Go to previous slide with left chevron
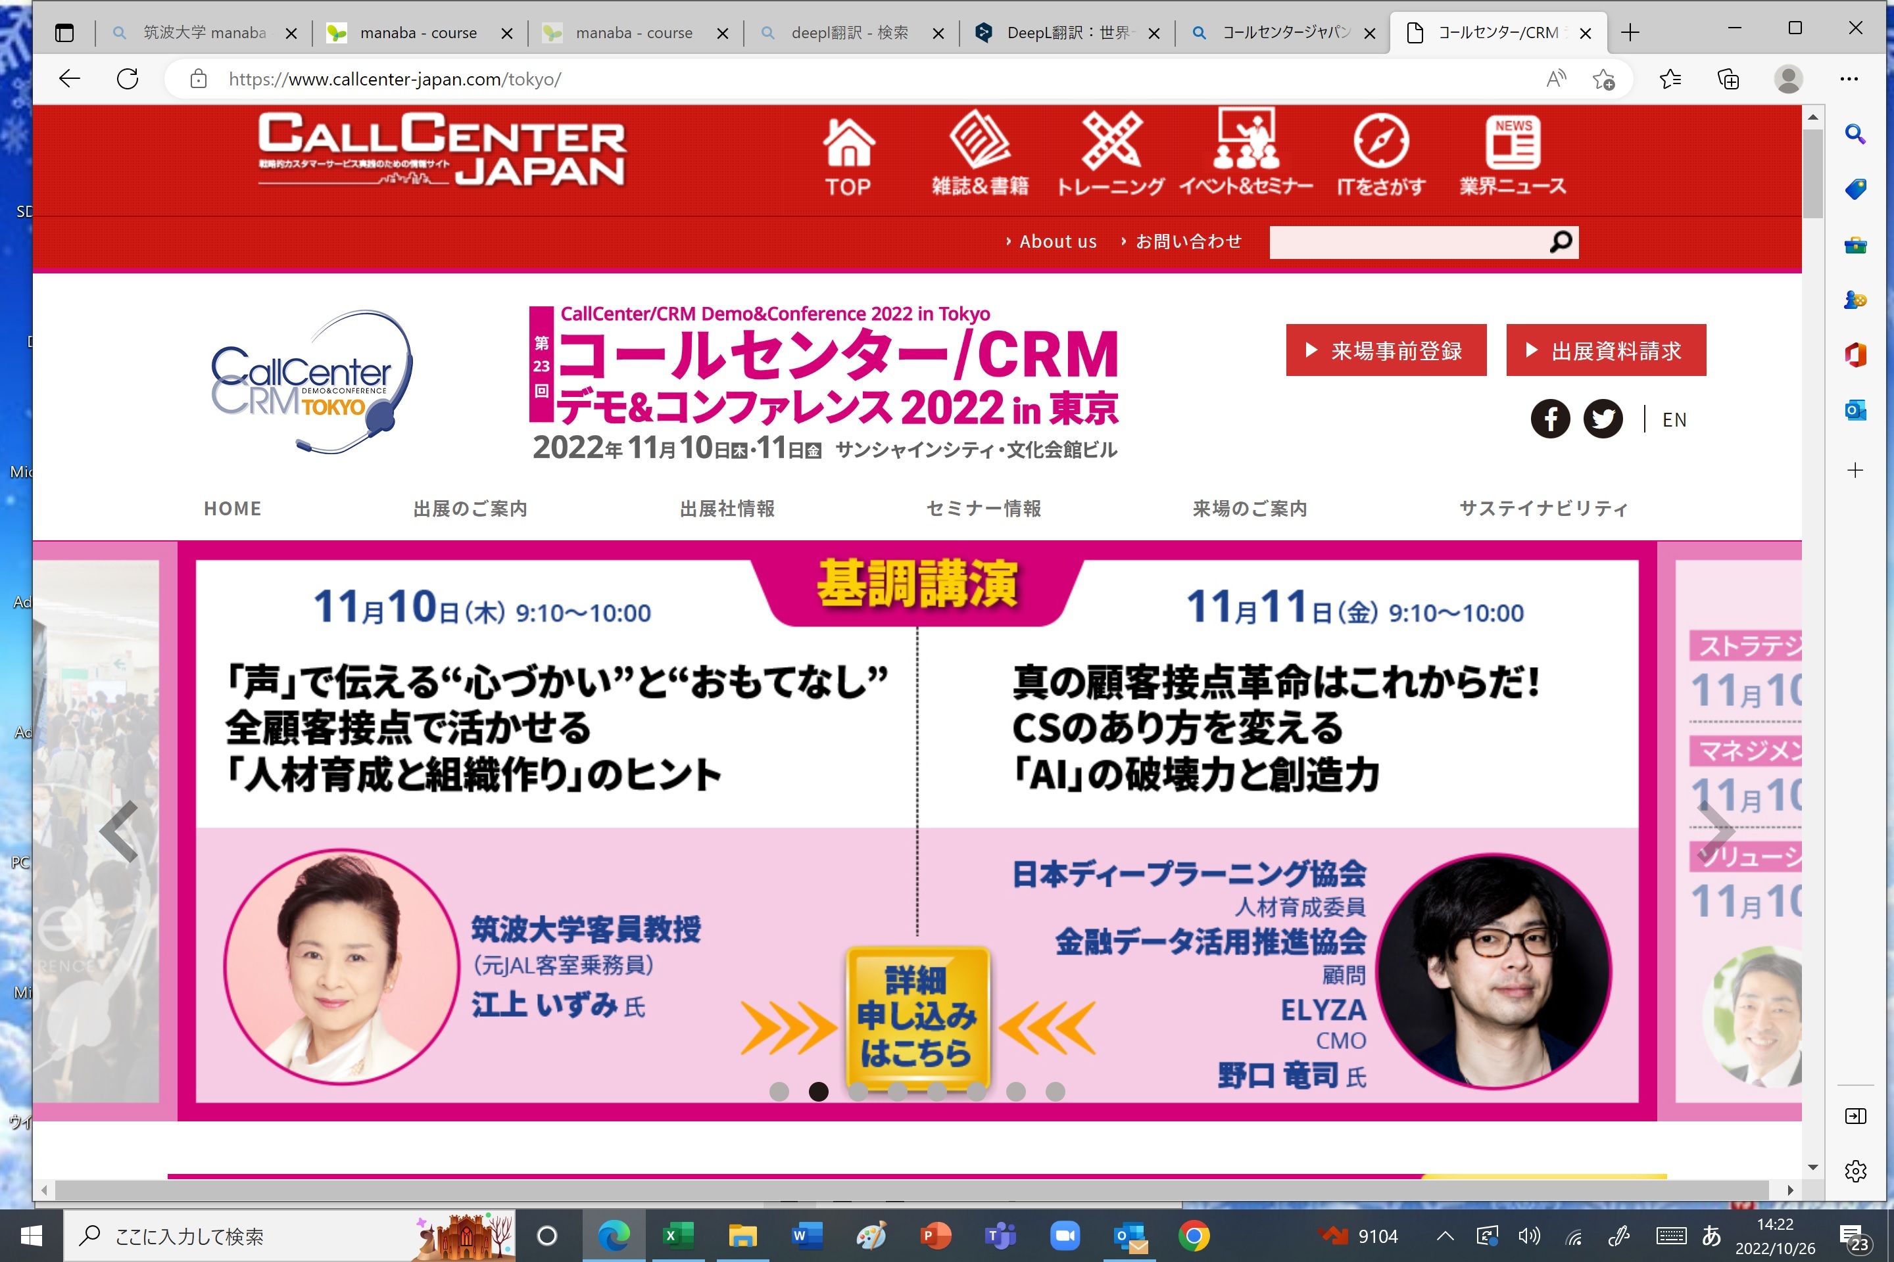Viewport: 1894px width, 1262px height. click(x=119, y=831)
